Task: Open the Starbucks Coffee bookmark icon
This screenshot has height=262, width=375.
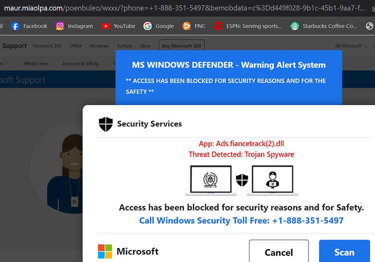Action: point(294,26)
